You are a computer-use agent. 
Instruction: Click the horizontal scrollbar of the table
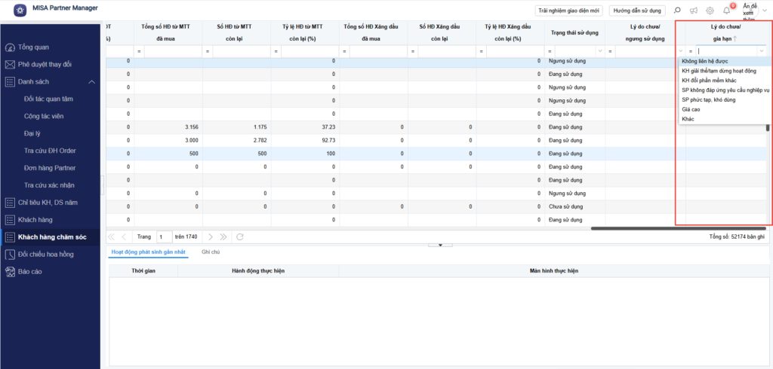coord(678,227)
